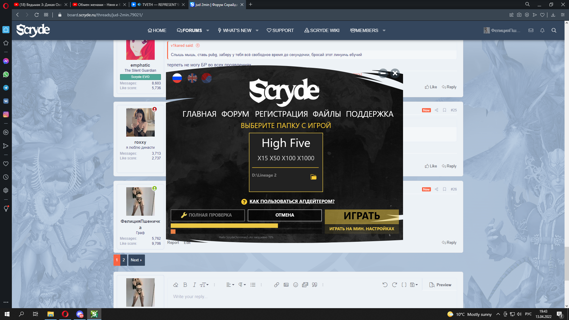Open the HOME menu item

coord(156,30)
